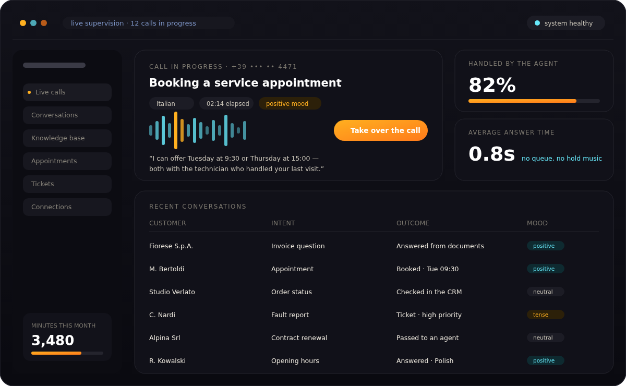Click the orange-brown window control dot

pyautogui.click(x=44, y=23)
